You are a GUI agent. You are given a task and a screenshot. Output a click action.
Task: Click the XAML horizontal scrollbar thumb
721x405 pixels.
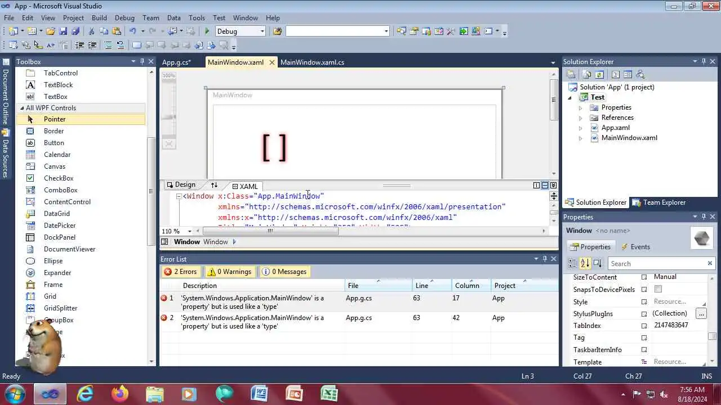(270, 231)
